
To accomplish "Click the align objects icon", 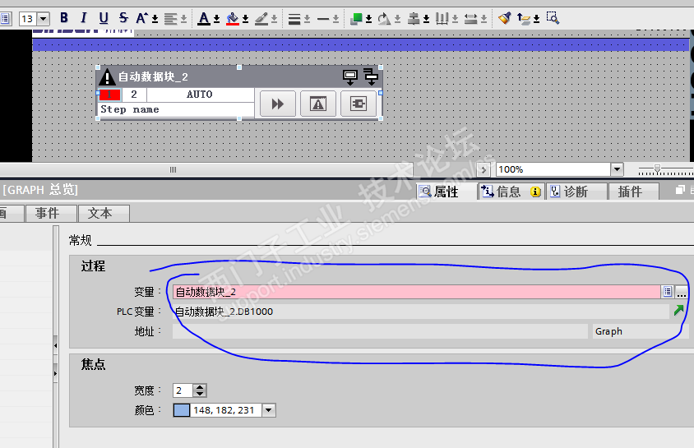I will point(414,19).
